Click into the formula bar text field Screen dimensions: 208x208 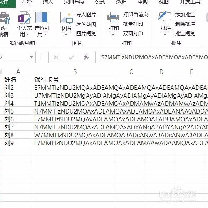click(152, 57)
